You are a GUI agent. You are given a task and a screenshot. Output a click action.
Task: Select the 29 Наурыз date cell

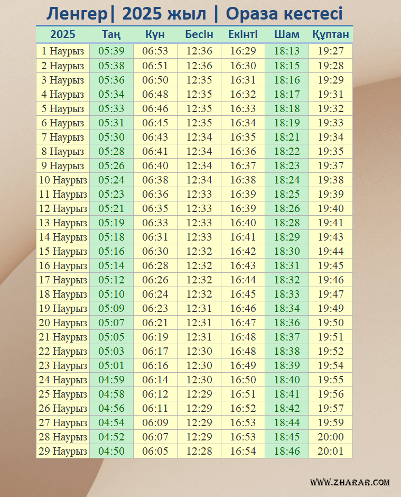click(x=63, y=451)
